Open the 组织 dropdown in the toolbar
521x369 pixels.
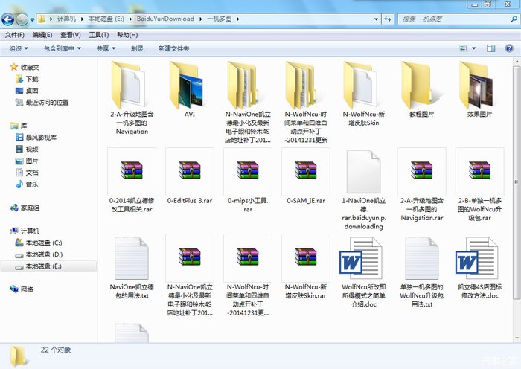18,49
